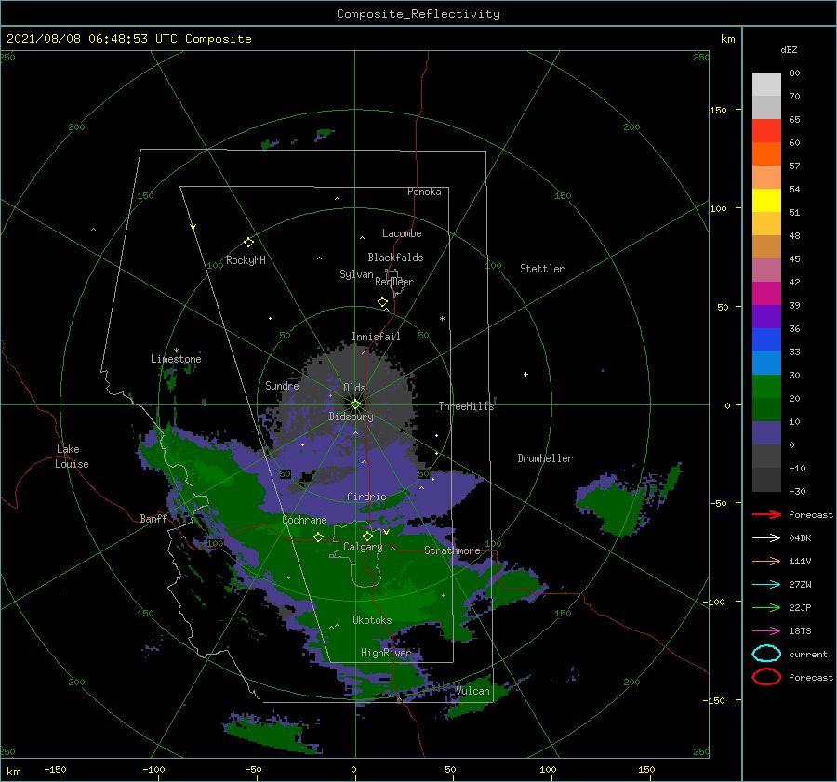Screen dimensions: 837x782
Task: Click the RockyMH label
Action: coord(246,260)
